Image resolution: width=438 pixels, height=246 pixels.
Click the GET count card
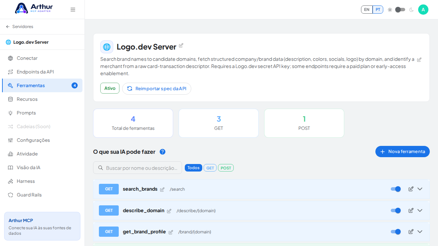point(219,123)
